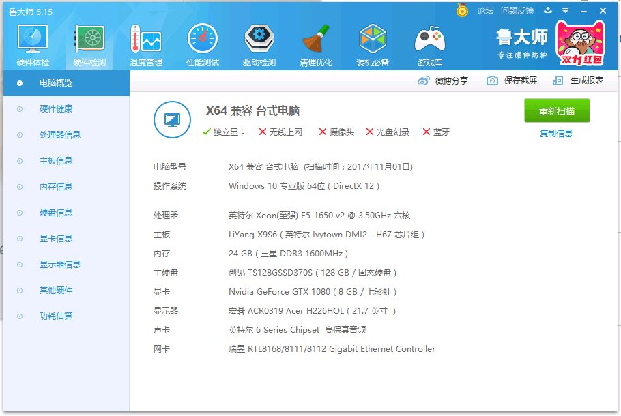Click the 创见 TS128GSSD370S disk value
Screen dimensions: 621x416
tap(312, 273)
